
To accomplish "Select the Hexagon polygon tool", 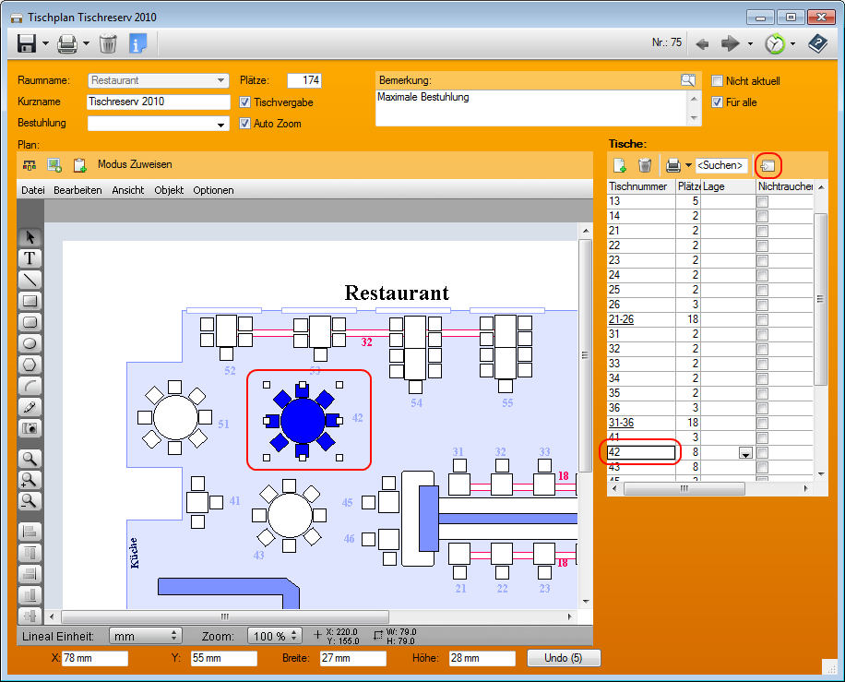I will 30,365.
